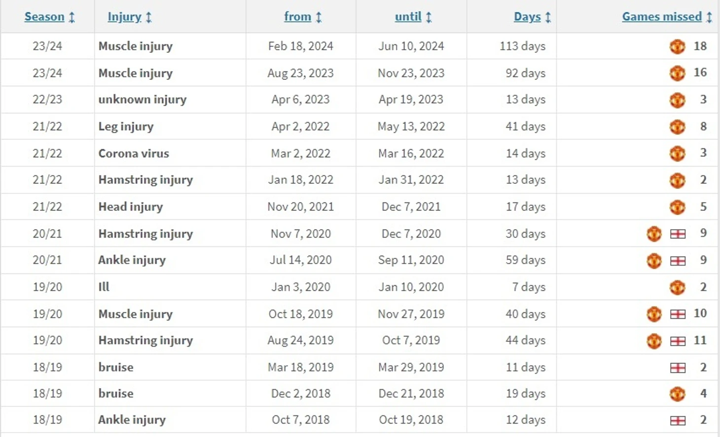Click the club crest in the Head injury row
The height and width of the screenshot is (437, 720).
coord(677,207)
